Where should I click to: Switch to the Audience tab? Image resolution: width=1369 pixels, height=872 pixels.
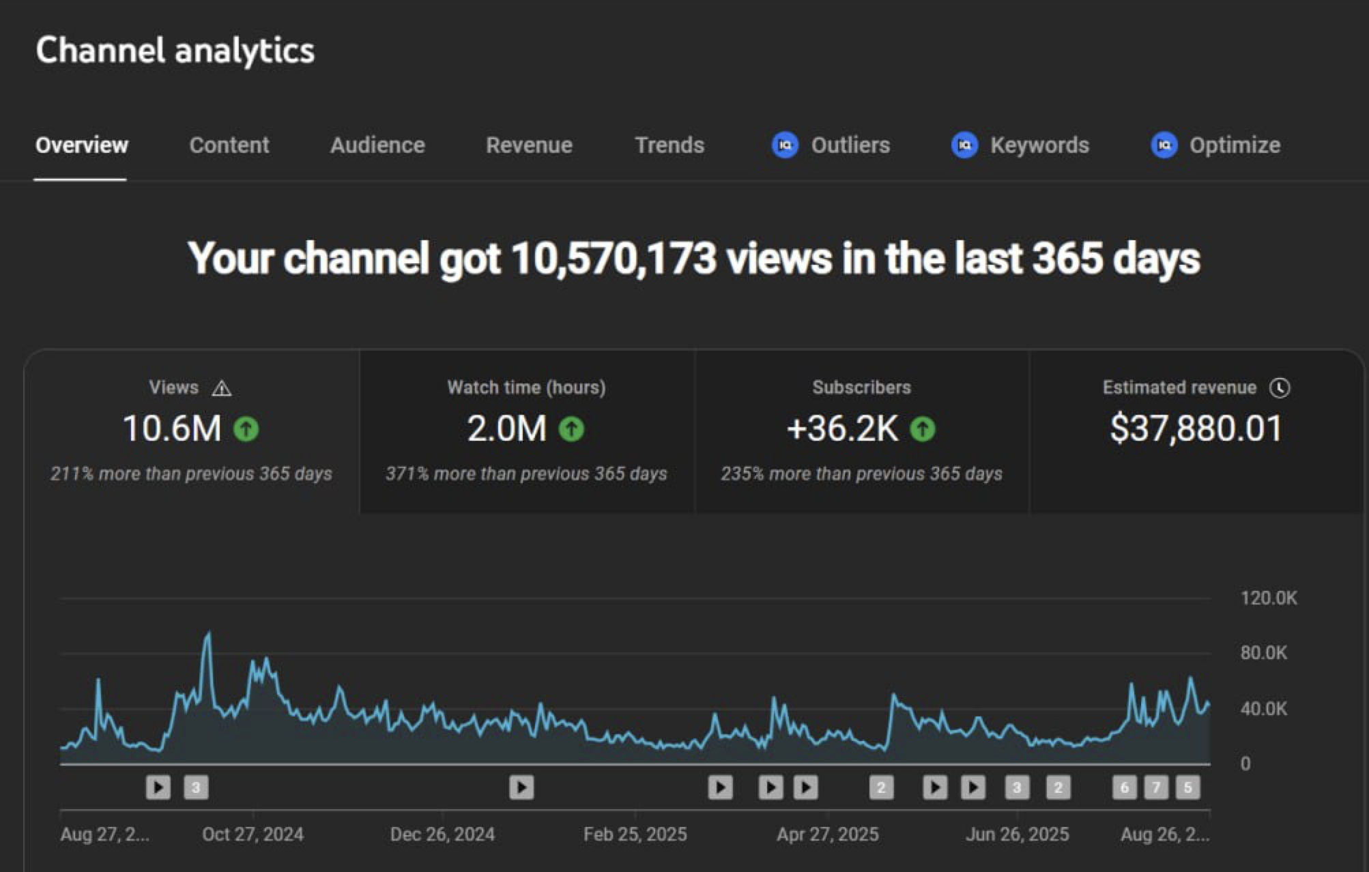[377, 145]
